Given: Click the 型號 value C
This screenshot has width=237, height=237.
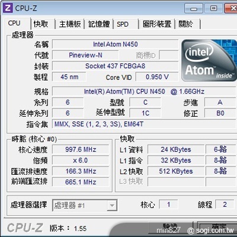Looking at the screenshot, I should pyautogui.click(x=145, y=103).
